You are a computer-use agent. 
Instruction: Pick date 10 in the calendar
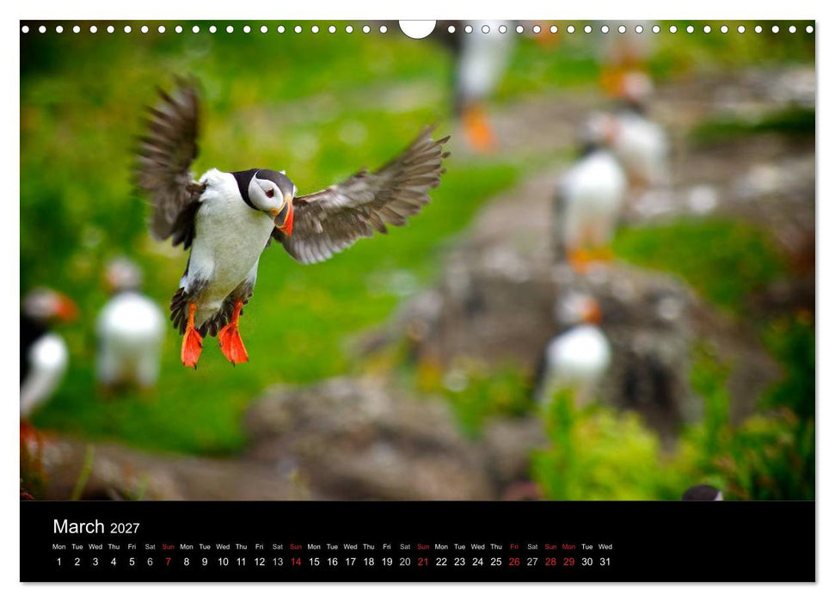point(223,562)
